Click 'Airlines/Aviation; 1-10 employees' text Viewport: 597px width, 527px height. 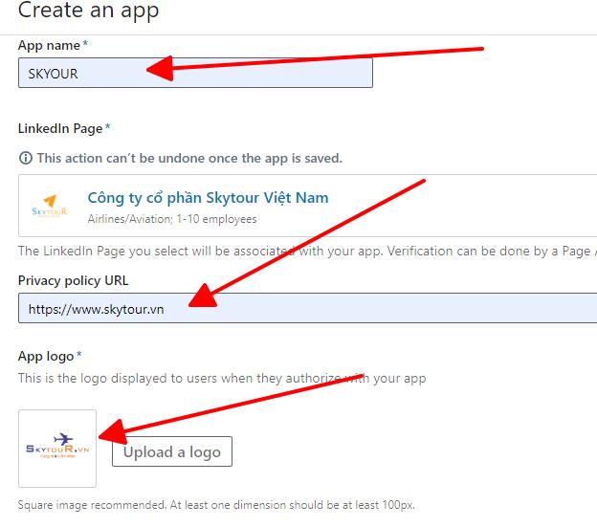[172, 219]
